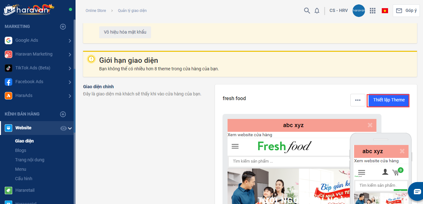423x204 pixels.
Task: Close the abc xyz banner in preview
Action: pos(370,125)
